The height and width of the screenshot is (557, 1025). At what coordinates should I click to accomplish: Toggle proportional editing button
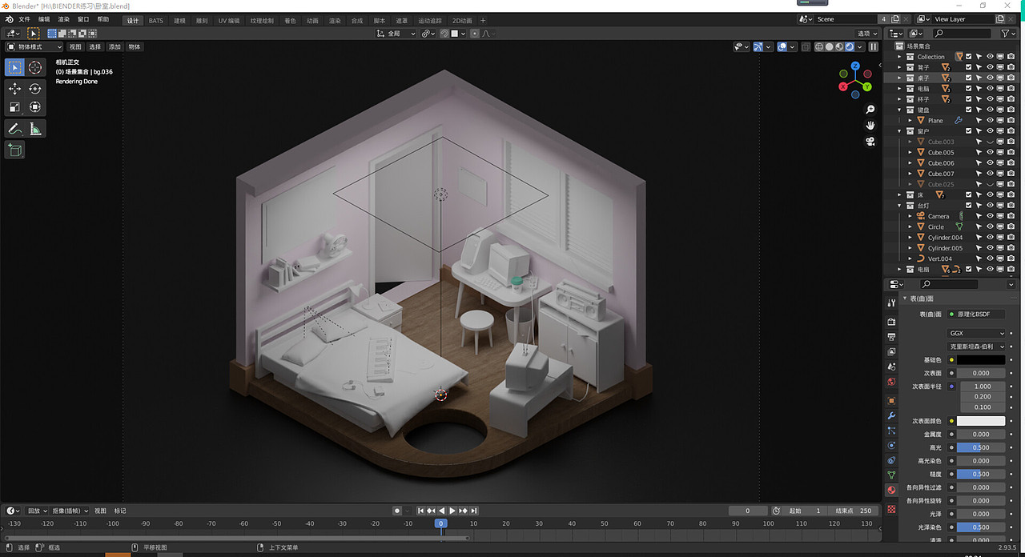pyautogui.click(x=476, y=34)
